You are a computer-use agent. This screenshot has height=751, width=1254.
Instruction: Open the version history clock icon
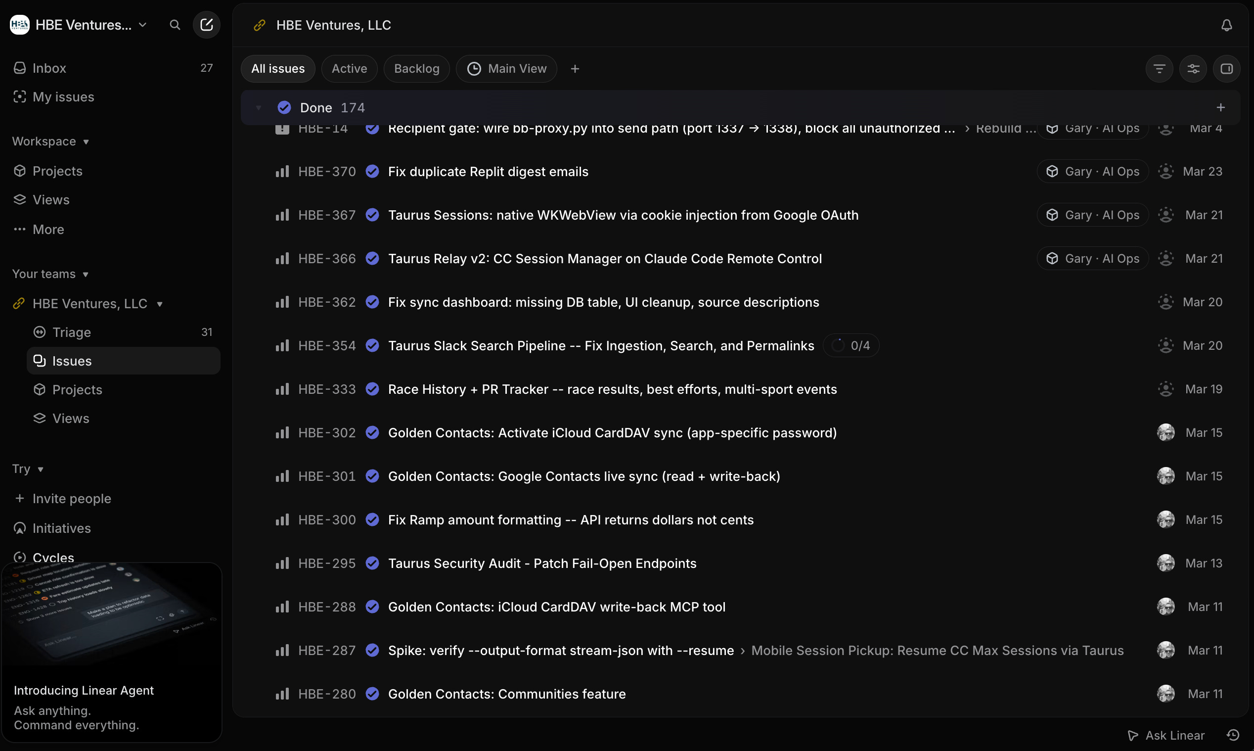(x=1233, y=735)
